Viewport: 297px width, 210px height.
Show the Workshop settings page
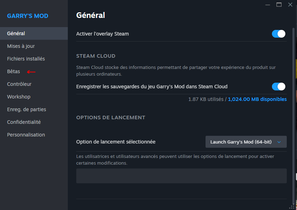click(x=19, y=97)
